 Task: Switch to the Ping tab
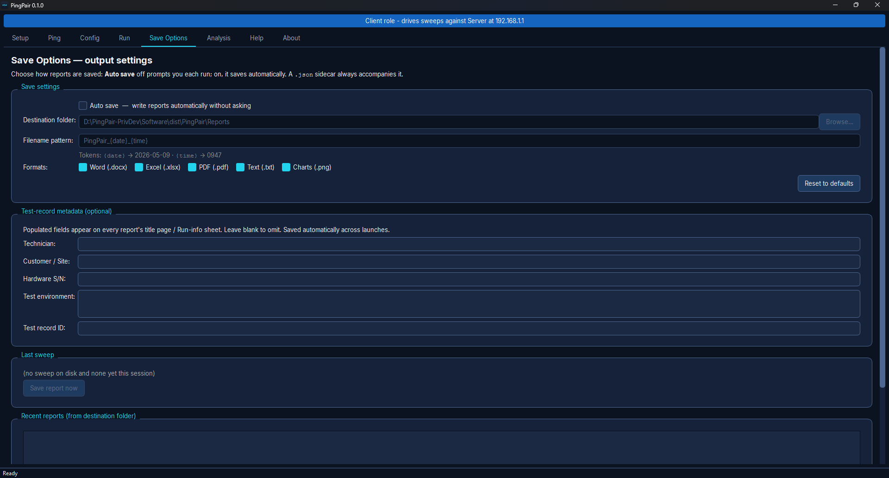pos(54,38)
